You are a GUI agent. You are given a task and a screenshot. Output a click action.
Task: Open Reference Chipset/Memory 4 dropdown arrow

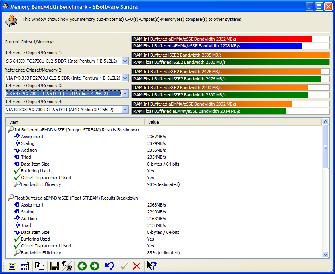point(125,110)
